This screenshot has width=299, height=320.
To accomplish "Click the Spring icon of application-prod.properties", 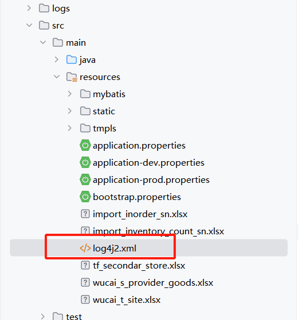I will 85,179.
